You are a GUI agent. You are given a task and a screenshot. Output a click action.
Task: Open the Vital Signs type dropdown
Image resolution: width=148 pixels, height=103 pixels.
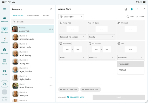[x=71, y=17]
